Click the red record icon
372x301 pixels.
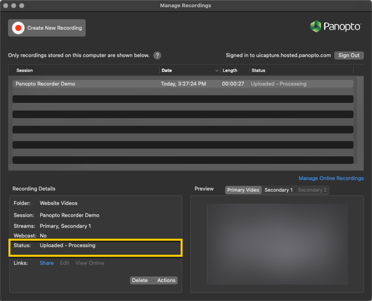coord(18,28)
